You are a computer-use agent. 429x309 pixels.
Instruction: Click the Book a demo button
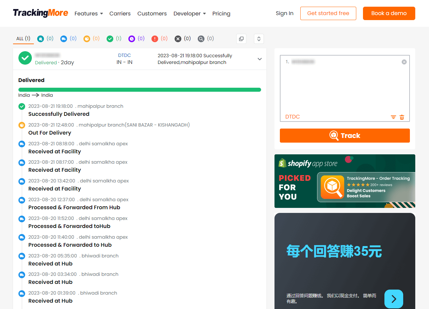click(389, 13)
